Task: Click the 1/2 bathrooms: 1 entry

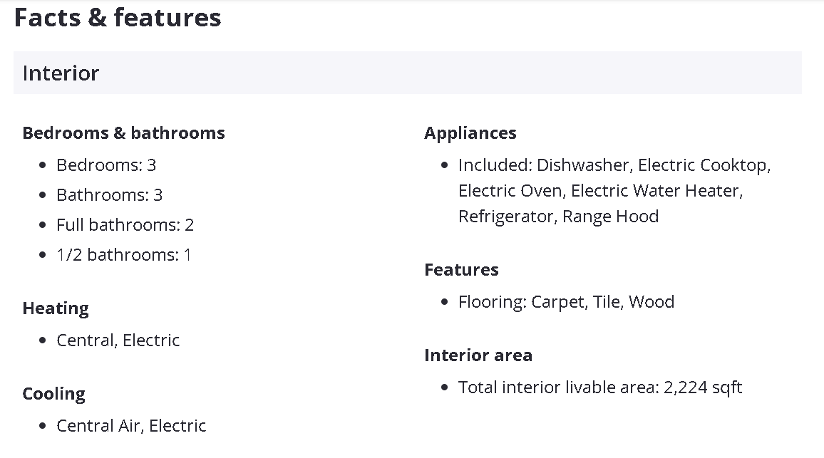Action: pyautogui.click(x=123, y=255)
